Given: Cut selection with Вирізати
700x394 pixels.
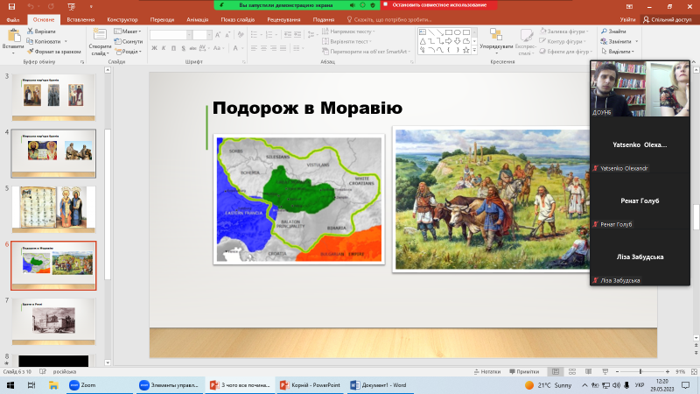Looking at the screenshot, I should pyautogui.click(x=41, y=32).
